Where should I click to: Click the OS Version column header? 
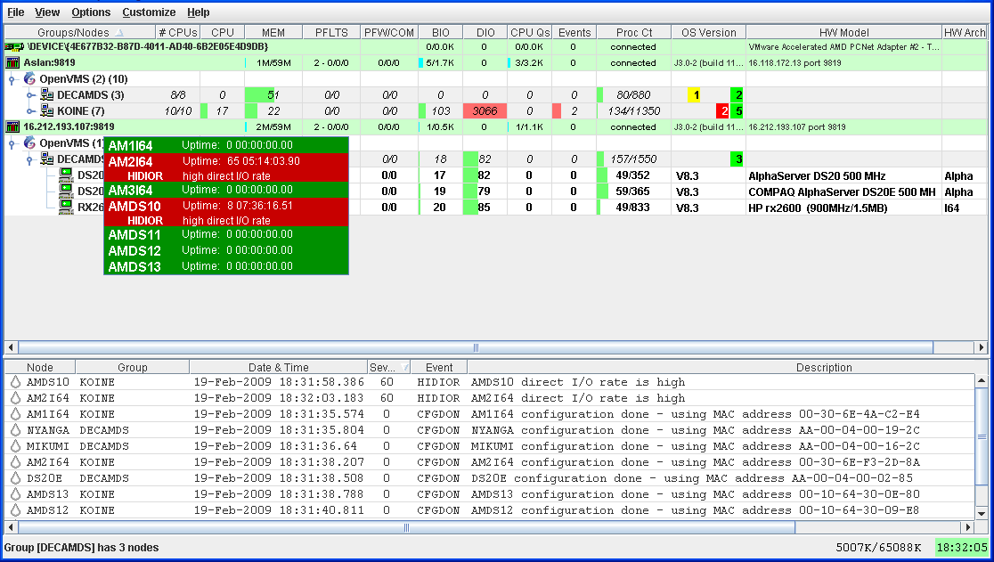(x=709, y=32)
